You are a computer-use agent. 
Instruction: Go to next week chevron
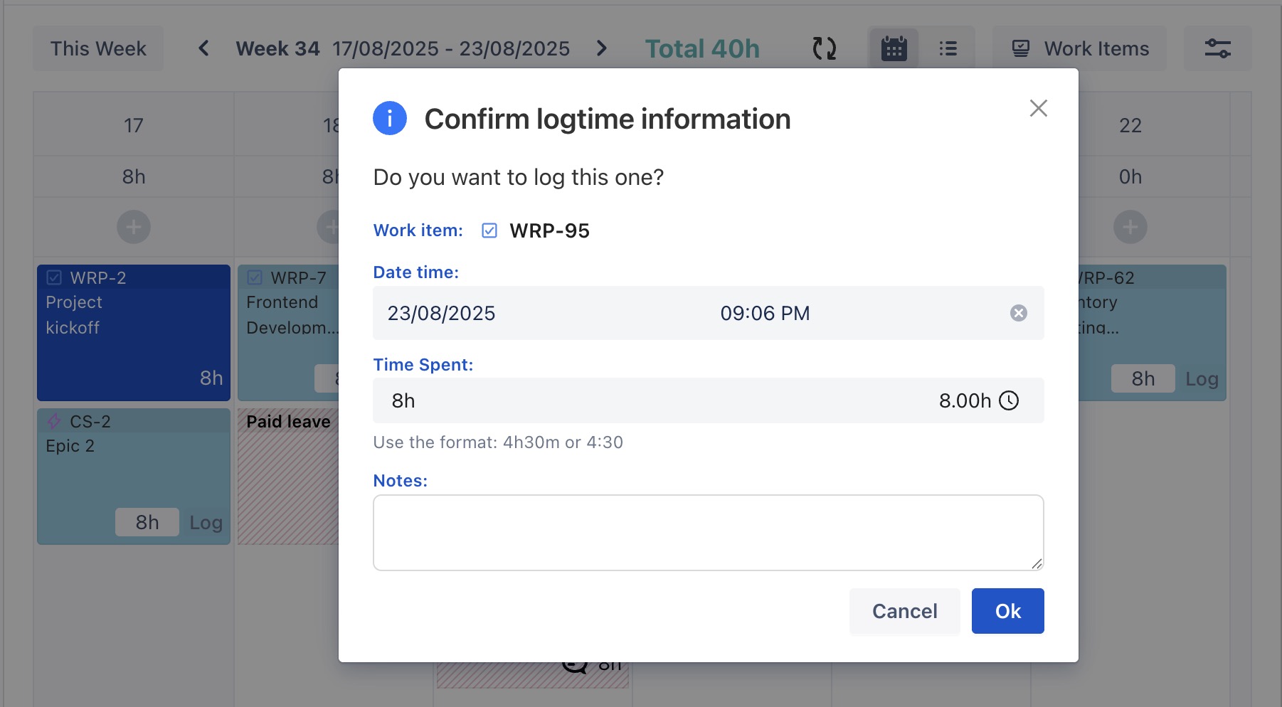pyautogui.click(x=602, y=48)
